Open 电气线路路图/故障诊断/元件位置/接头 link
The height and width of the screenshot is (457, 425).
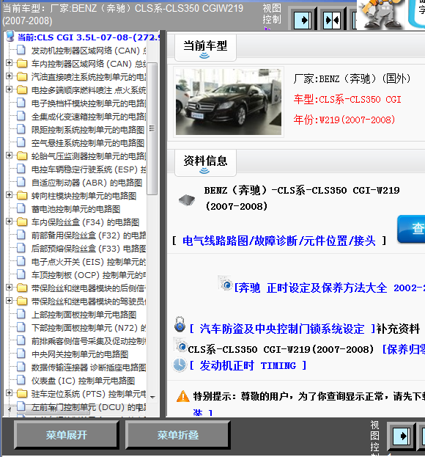279,241
